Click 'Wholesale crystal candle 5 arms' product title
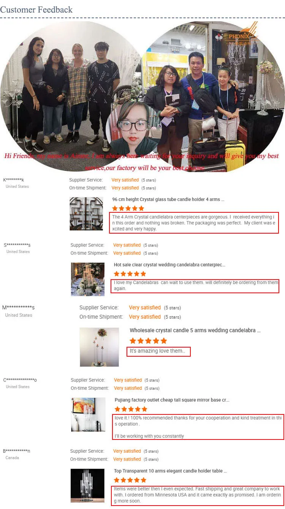Viewport: 285px width, 509px height. click(195, 331)
